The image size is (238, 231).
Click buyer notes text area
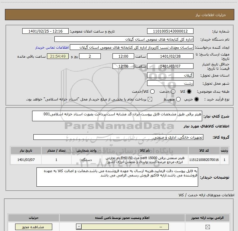click(x=117, y=177)
